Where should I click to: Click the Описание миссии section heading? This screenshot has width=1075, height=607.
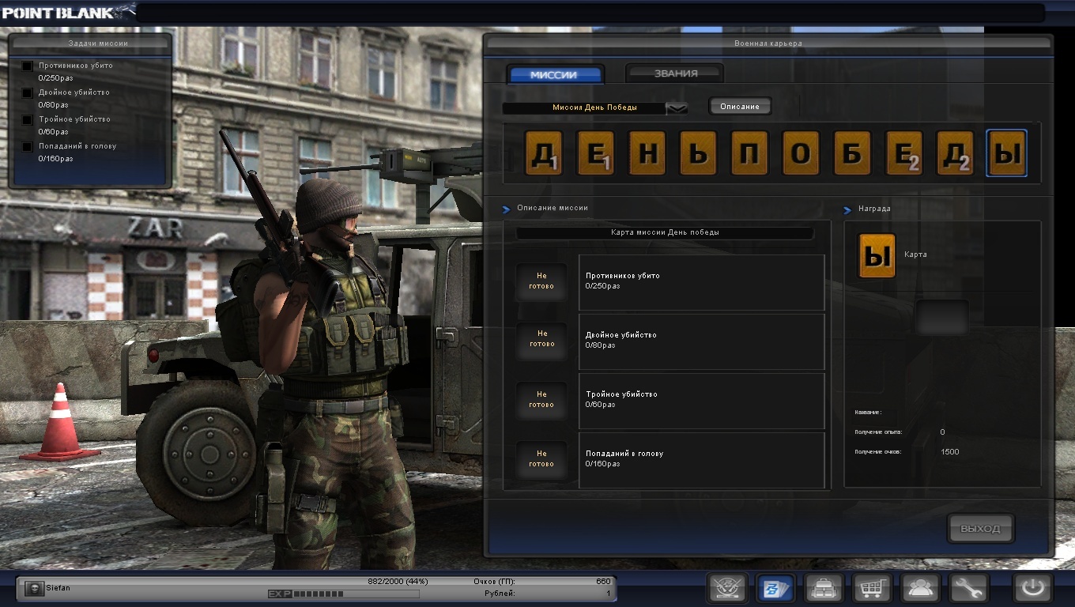point(552,208)
